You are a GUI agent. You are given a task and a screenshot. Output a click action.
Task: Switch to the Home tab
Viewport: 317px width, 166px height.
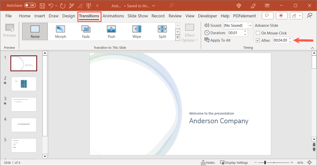25,16
